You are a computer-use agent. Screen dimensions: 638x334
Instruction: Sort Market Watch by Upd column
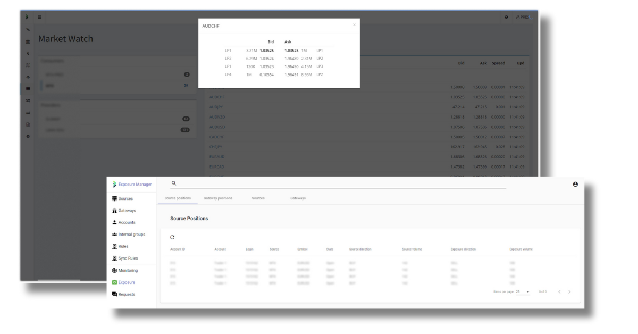click(x=520, y=63)
